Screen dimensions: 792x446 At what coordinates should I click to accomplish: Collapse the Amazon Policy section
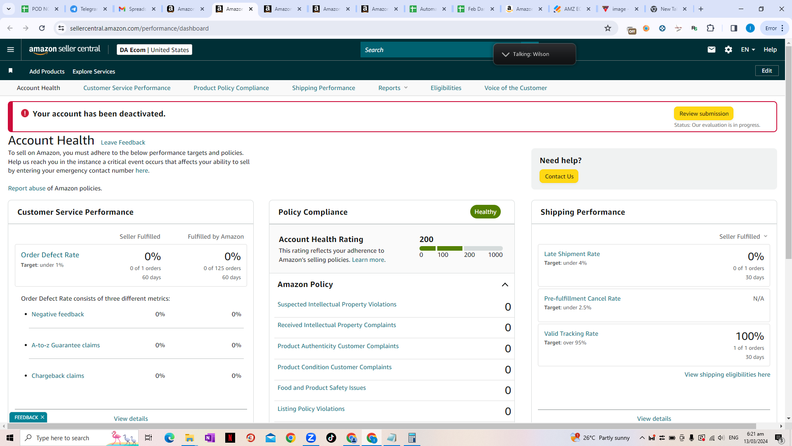tap(505, 285)
